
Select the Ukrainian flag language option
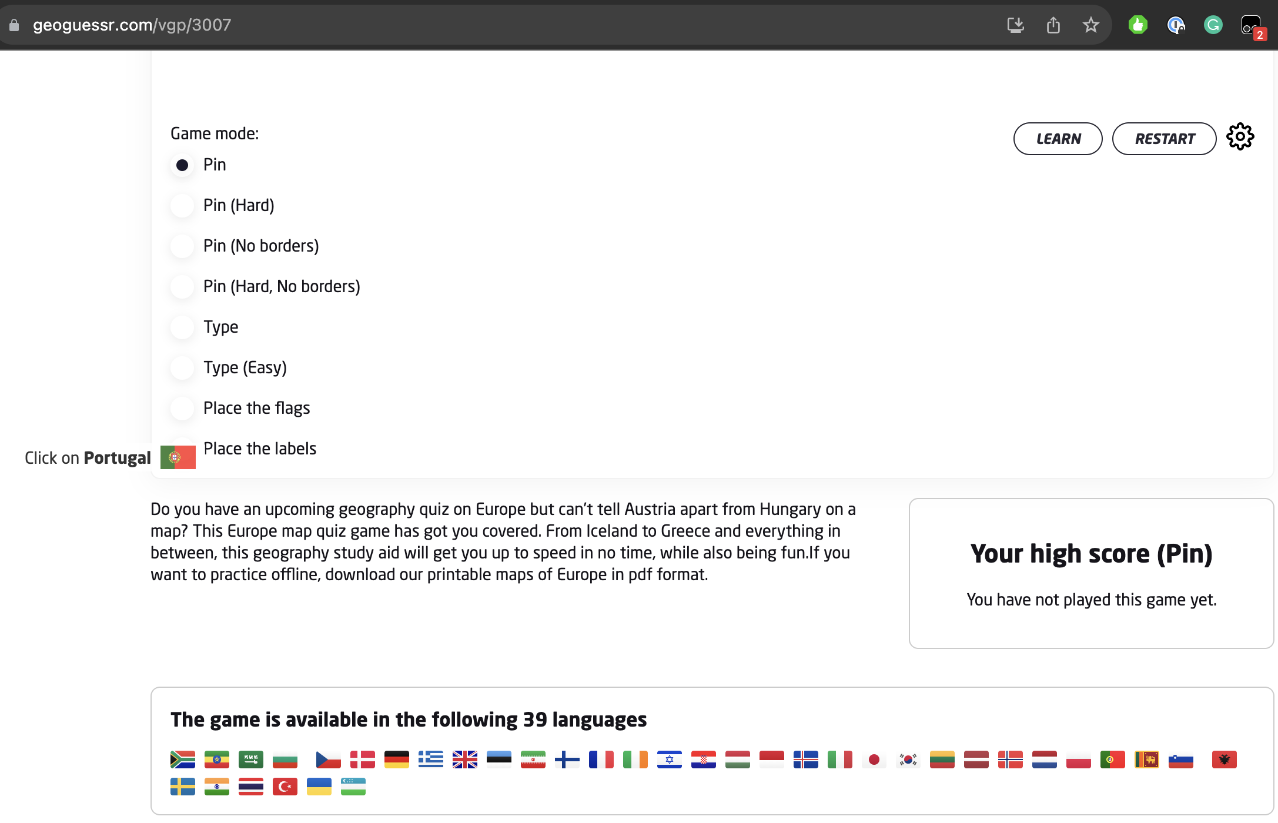[x=319, y=787]
